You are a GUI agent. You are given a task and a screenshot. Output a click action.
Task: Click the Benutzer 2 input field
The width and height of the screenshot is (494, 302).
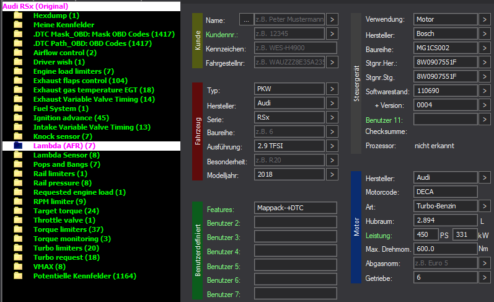[296, 222]
